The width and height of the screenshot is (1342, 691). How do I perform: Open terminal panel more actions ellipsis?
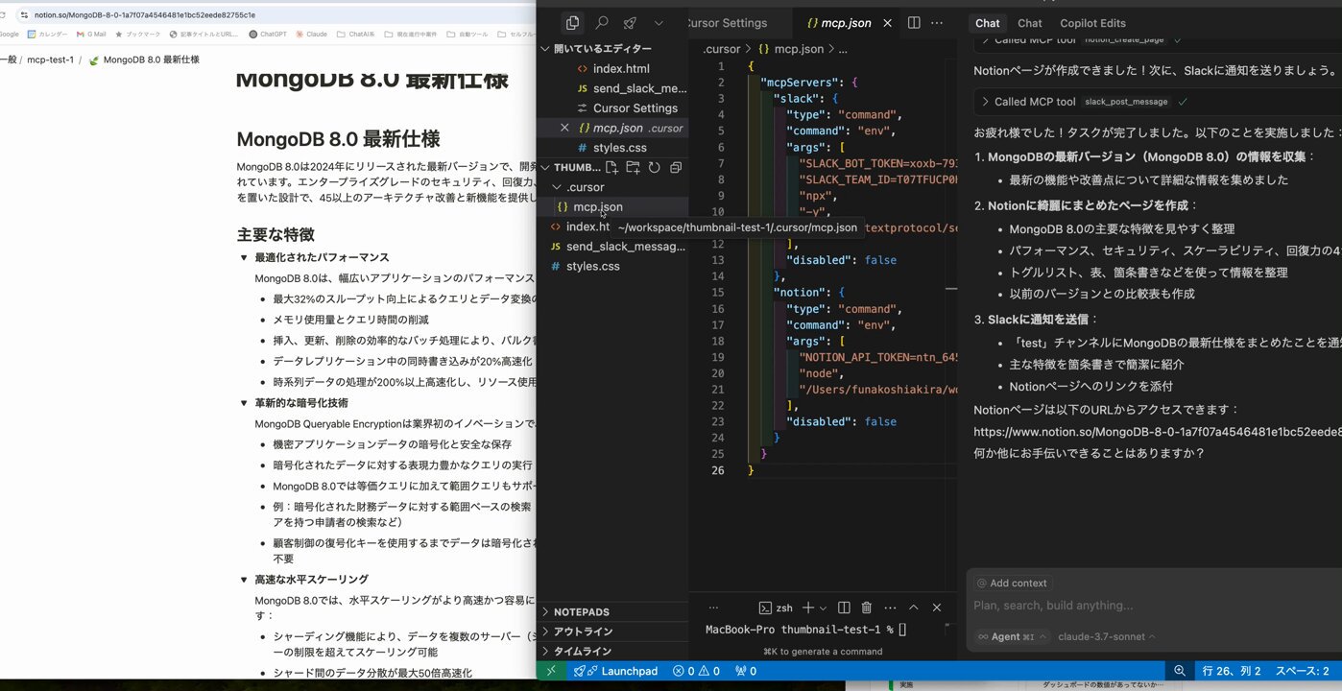click(890, 608)
